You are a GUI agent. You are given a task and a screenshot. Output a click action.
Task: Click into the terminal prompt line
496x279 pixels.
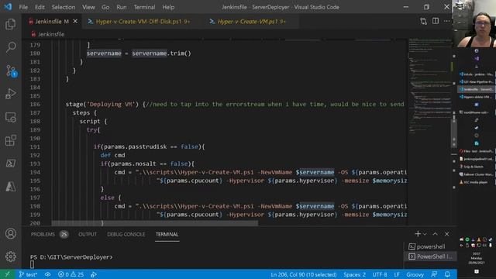point(71,257)
